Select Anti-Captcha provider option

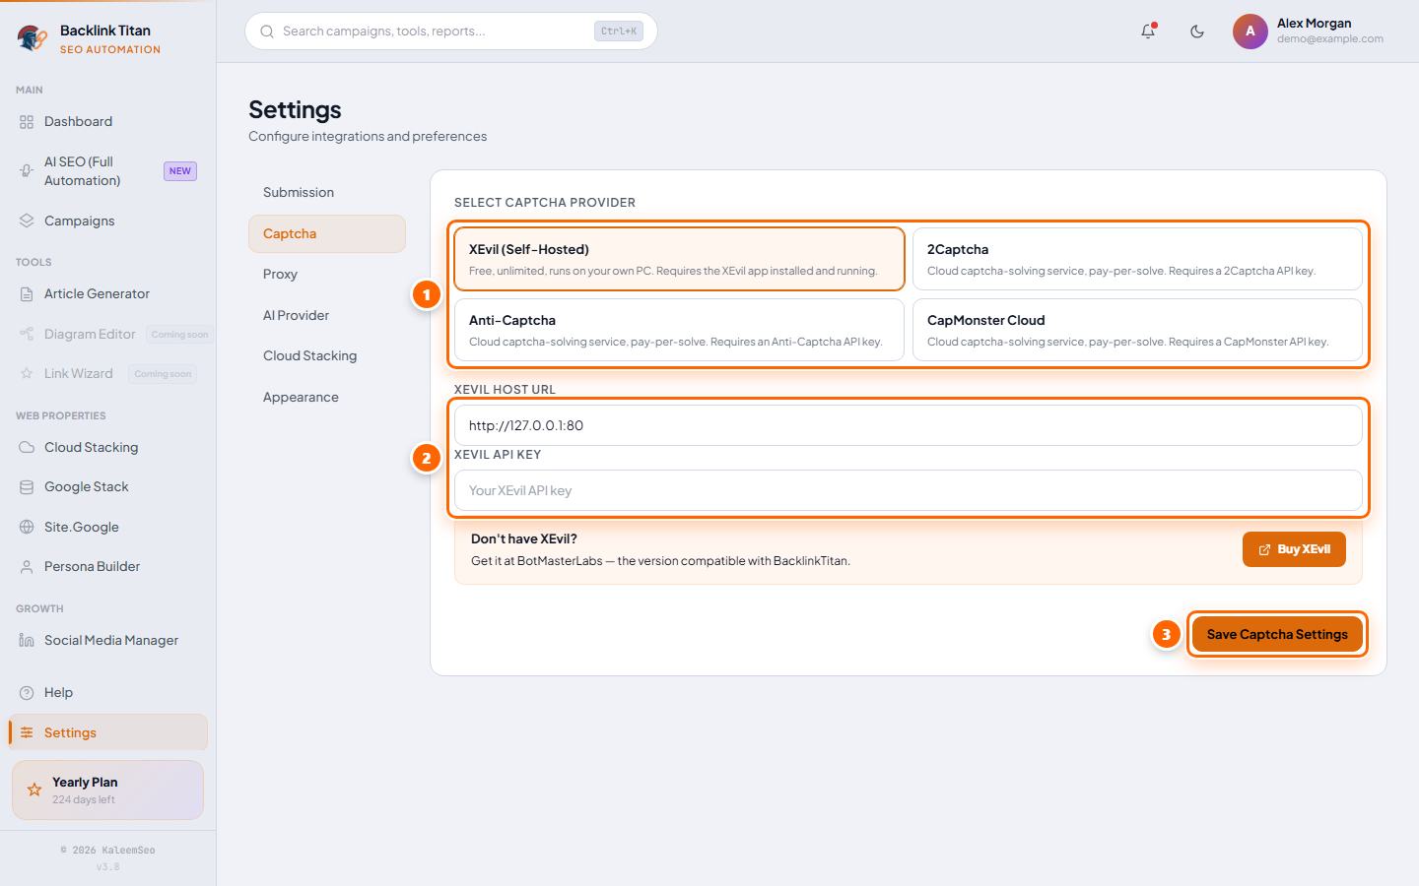pos(679,330)
